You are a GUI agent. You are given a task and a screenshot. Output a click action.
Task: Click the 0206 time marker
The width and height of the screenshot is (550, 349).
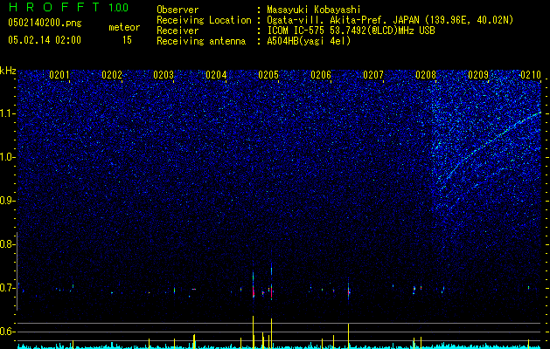pos(321,75)
